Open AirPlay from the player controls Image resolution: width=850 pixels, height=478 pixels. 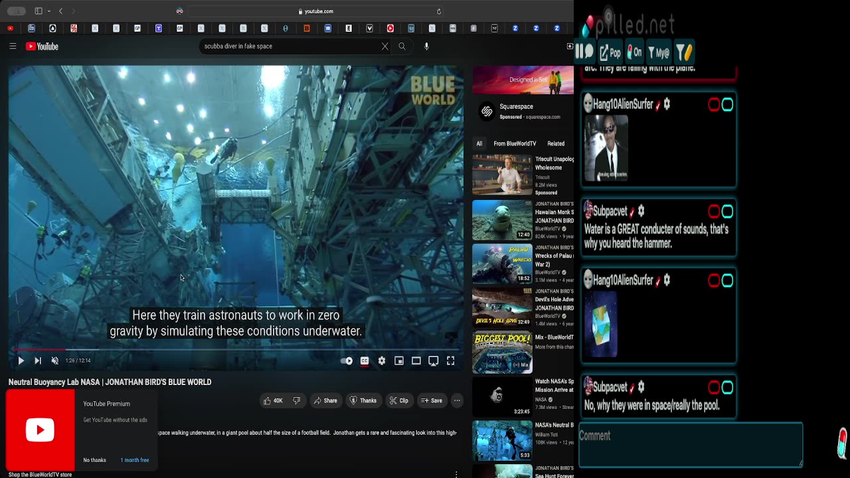pos(434,360)
